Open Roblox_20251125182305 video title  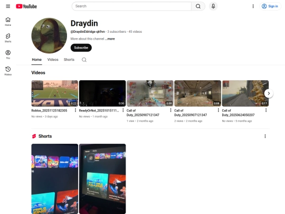(49, 110)
